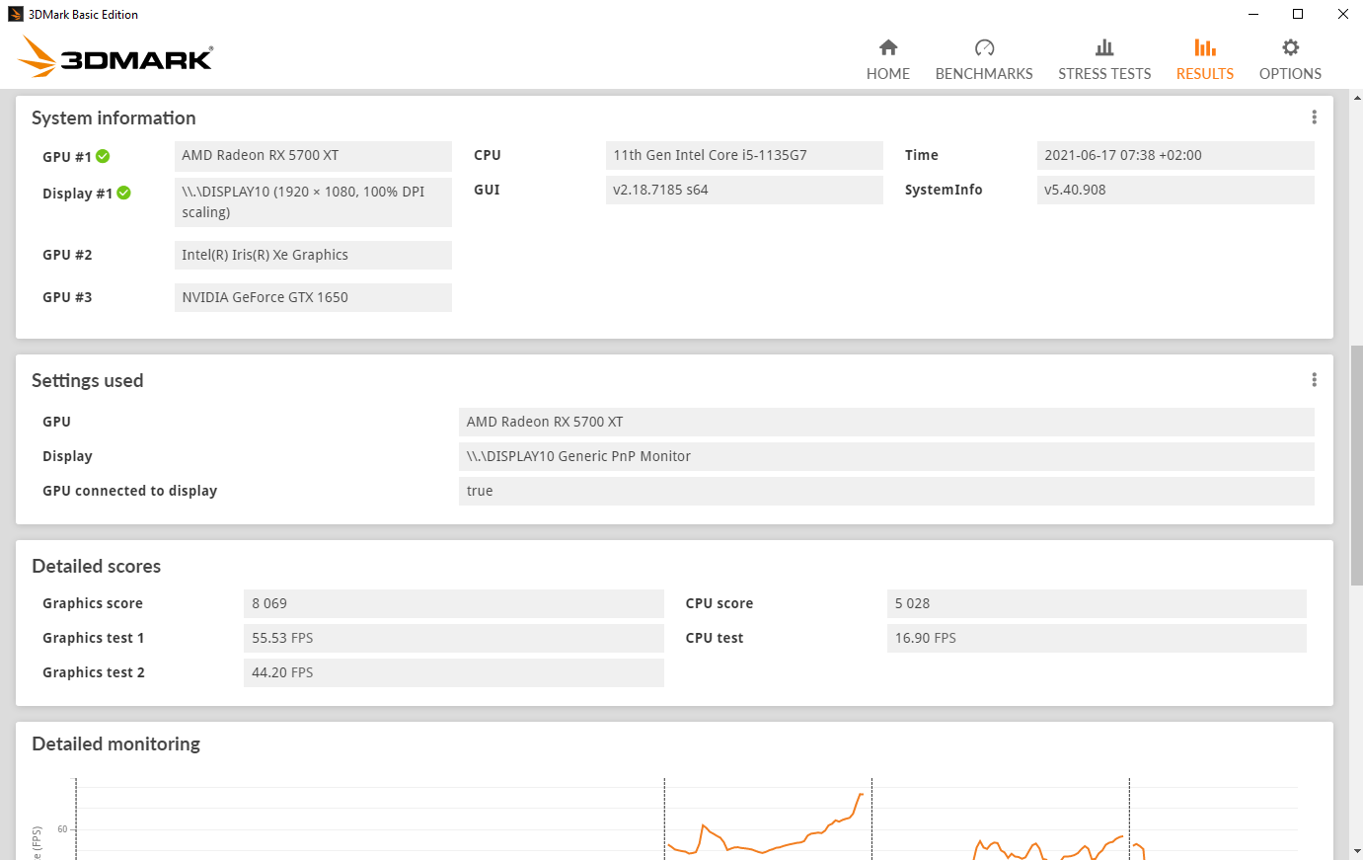Select the RESULTS tab

pyautogui.click(x=1205, y=60)
